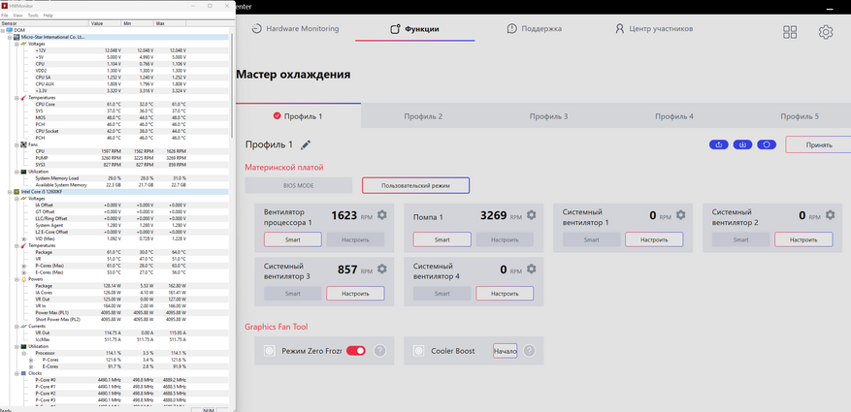Open gear settings for Помпа 1
The image size is (851, 412).
pos(532,215)
